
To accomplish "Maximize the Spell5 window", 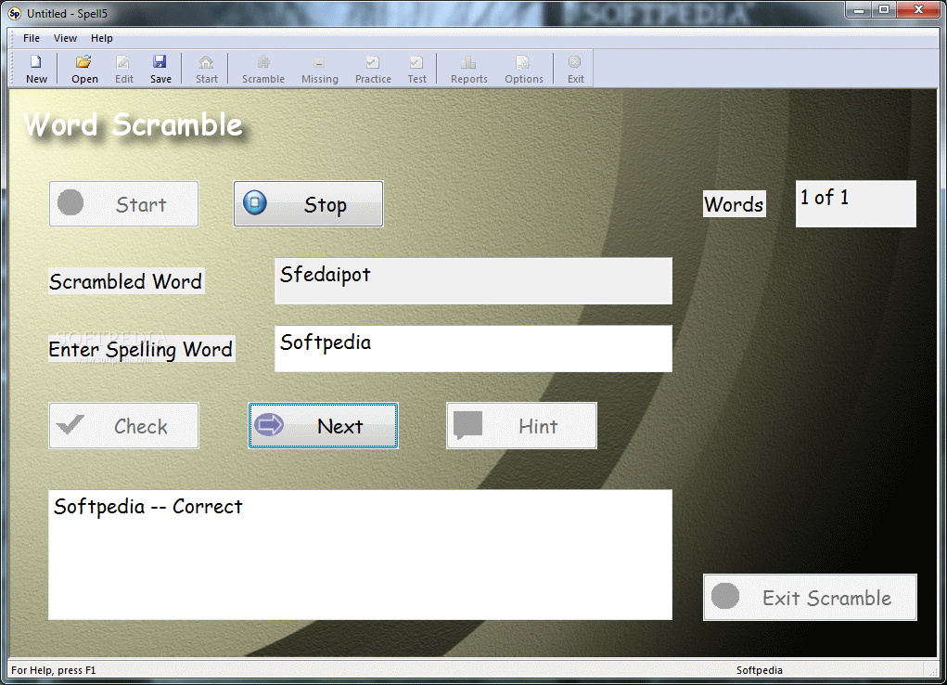I will click(884, 9).
